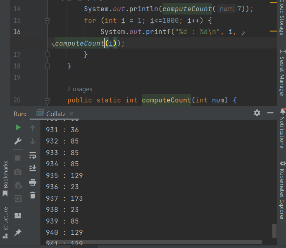The height and width of the screenshot is (248, 286).
Task: Click output line '939 : 85'
Action: click(62, 221)
